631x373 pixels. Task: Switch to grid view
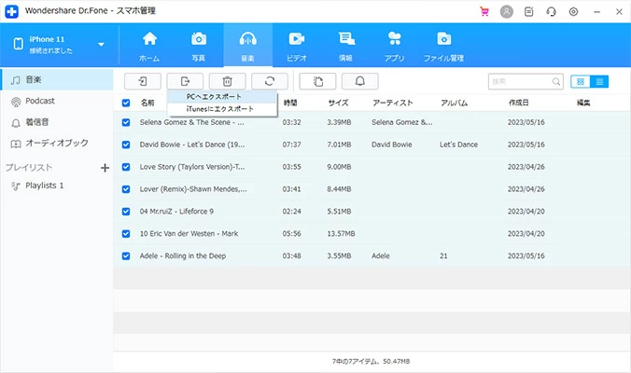(582, 81)
